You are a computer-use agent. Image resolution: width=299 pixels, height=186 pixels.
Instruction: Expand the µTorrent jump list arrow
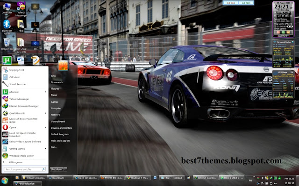coord(46,92)
